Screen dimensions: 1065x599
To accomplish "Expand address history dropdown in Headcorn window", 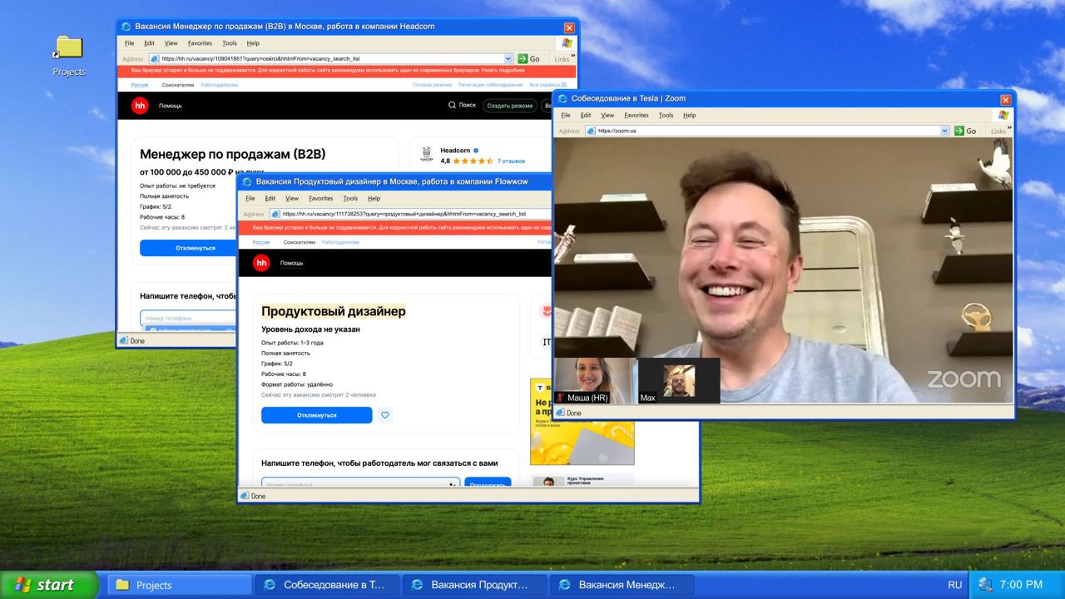I will click(508, 58).
